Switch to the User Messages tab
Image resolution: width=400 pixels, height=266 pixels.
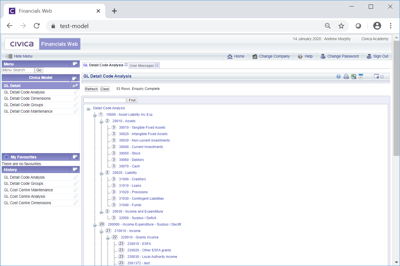[x=142, y=65]
